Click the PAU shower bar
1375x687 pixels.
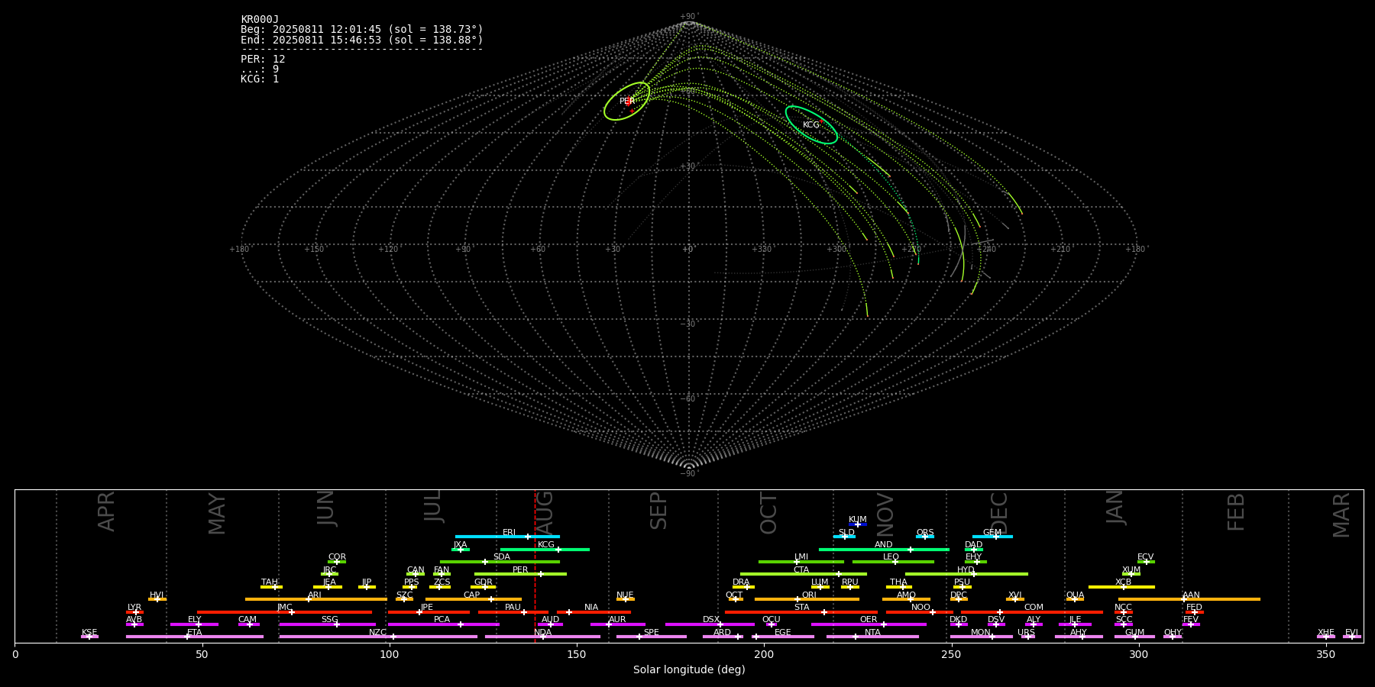click(x=513, y=612)
